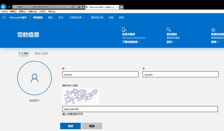
Task: Expand the 付款和计费 dropdown
Action: click(77, 17)
